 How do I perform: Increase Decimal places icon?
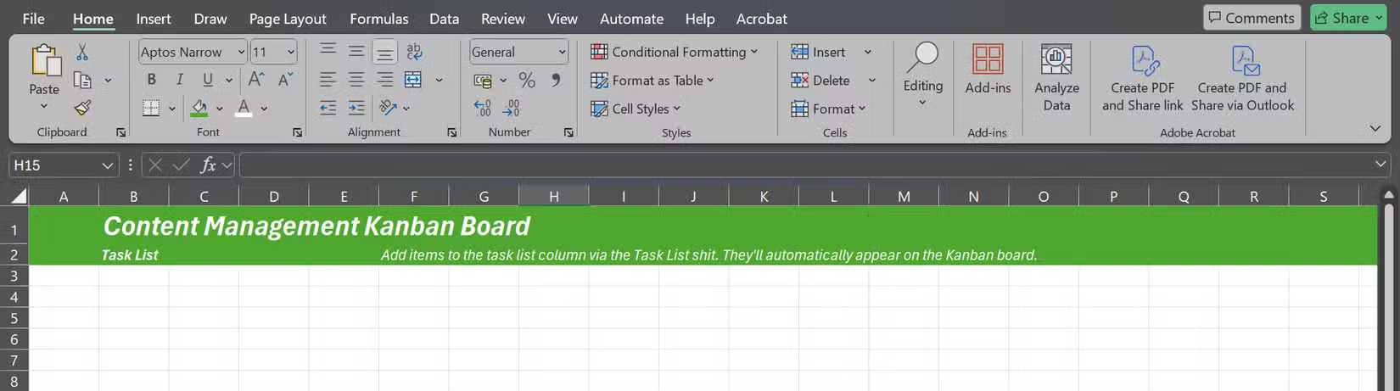coord(483,108)
